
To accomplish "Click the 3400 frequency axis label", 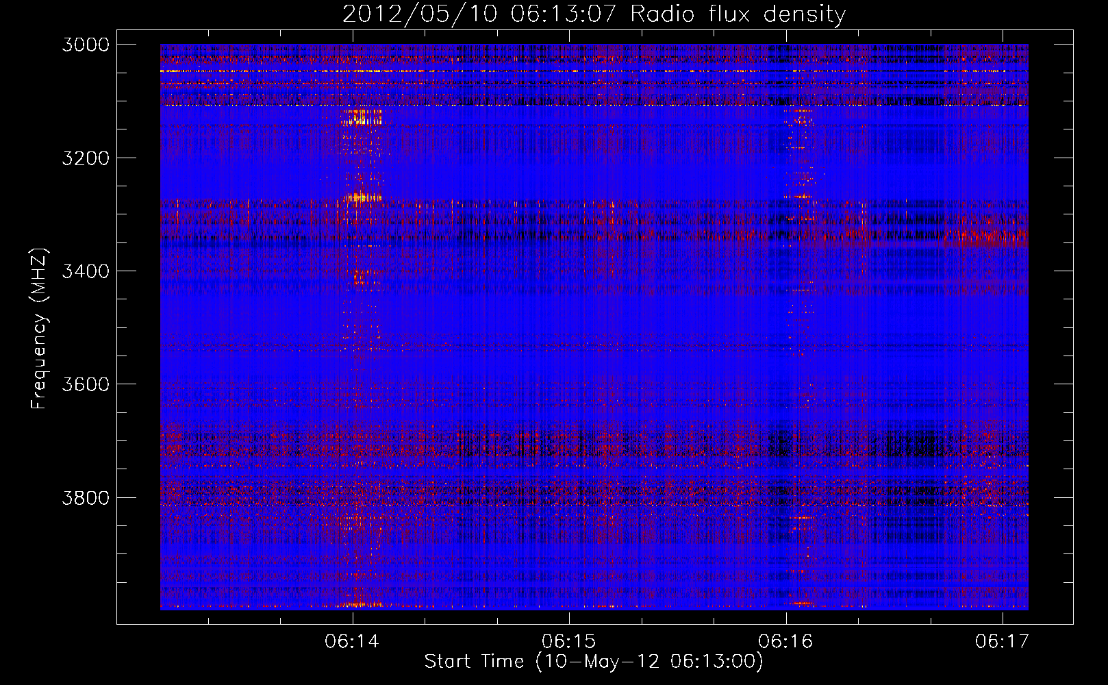I will (86, 271).
